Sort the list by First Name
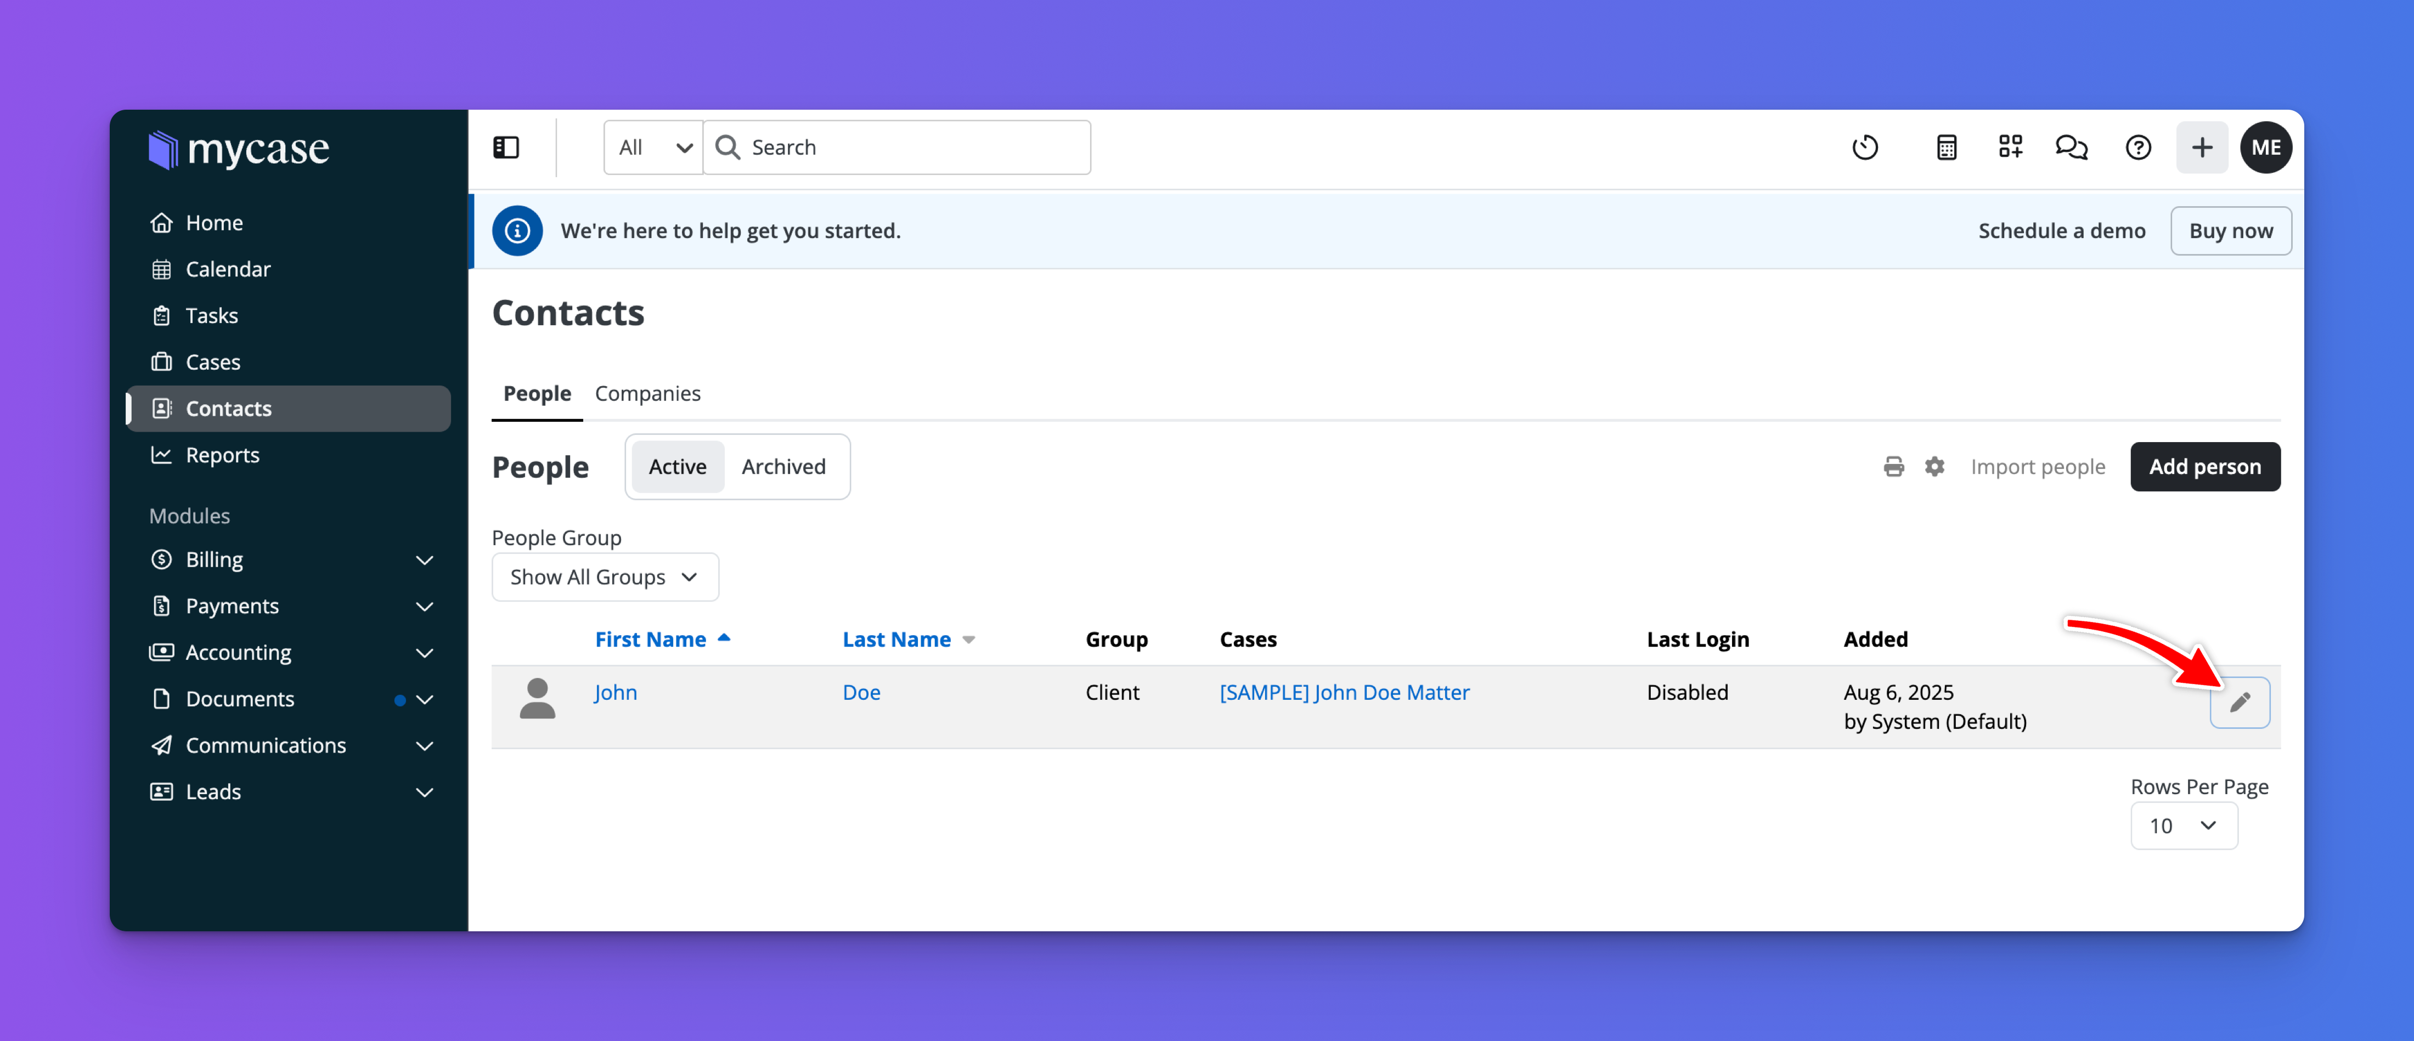Screen dimensions: 2414x1041 pos(650,639)
